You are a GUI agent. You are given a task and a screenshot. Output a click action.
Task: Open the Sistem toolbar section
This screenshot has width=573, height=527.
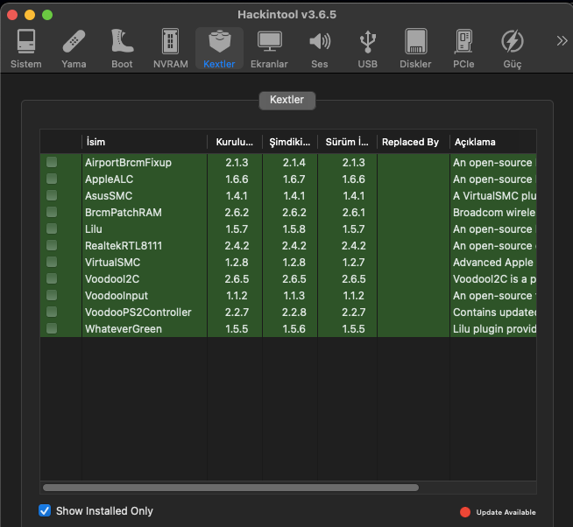[x=25, y=48]
